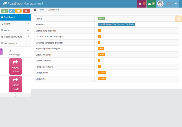This screenshot has height=127, width=182.
Task: Click the Napizz name badge
Action: tap(101, 18)
